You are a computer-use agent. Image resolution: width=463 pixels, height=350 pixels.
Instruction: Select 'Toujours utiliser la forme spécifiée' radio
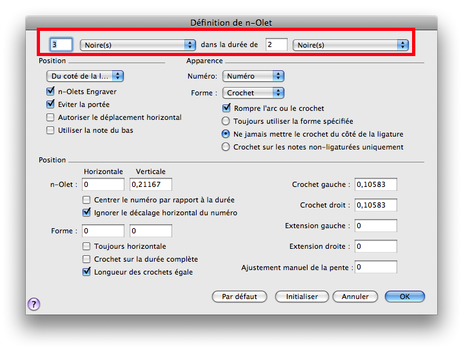coord(226,121)
